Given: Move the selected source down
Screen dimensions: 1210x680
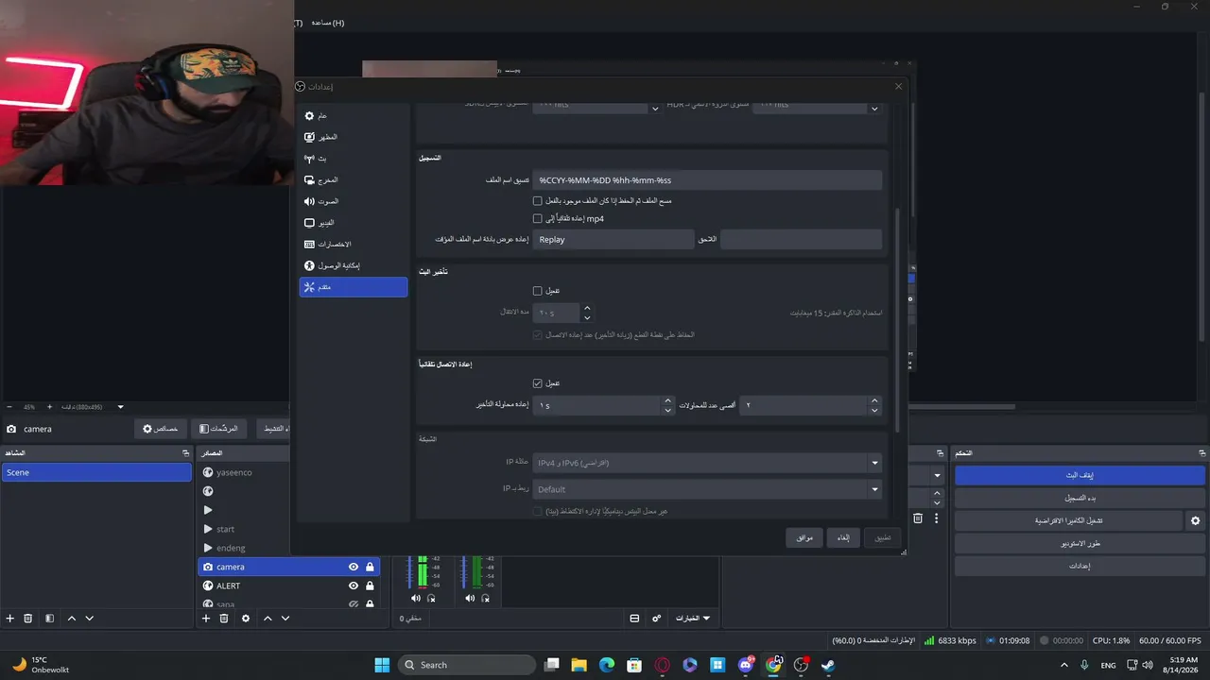Looking at the screenshot, I should 285,619.
